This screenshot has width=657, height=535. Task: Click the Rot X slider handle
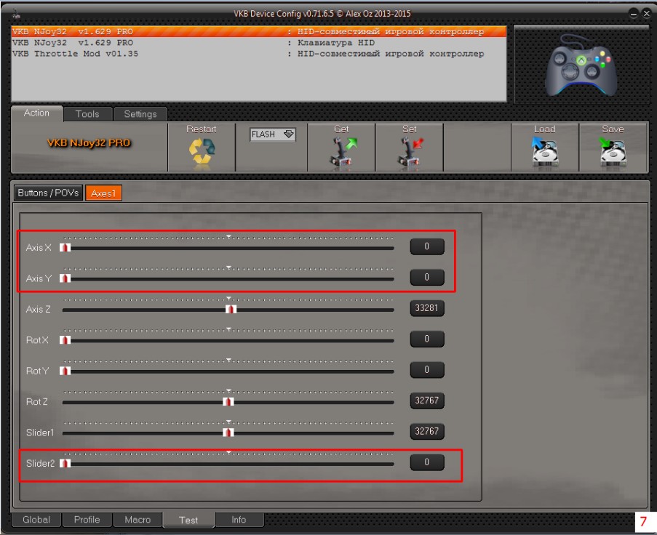coord(65,340)
